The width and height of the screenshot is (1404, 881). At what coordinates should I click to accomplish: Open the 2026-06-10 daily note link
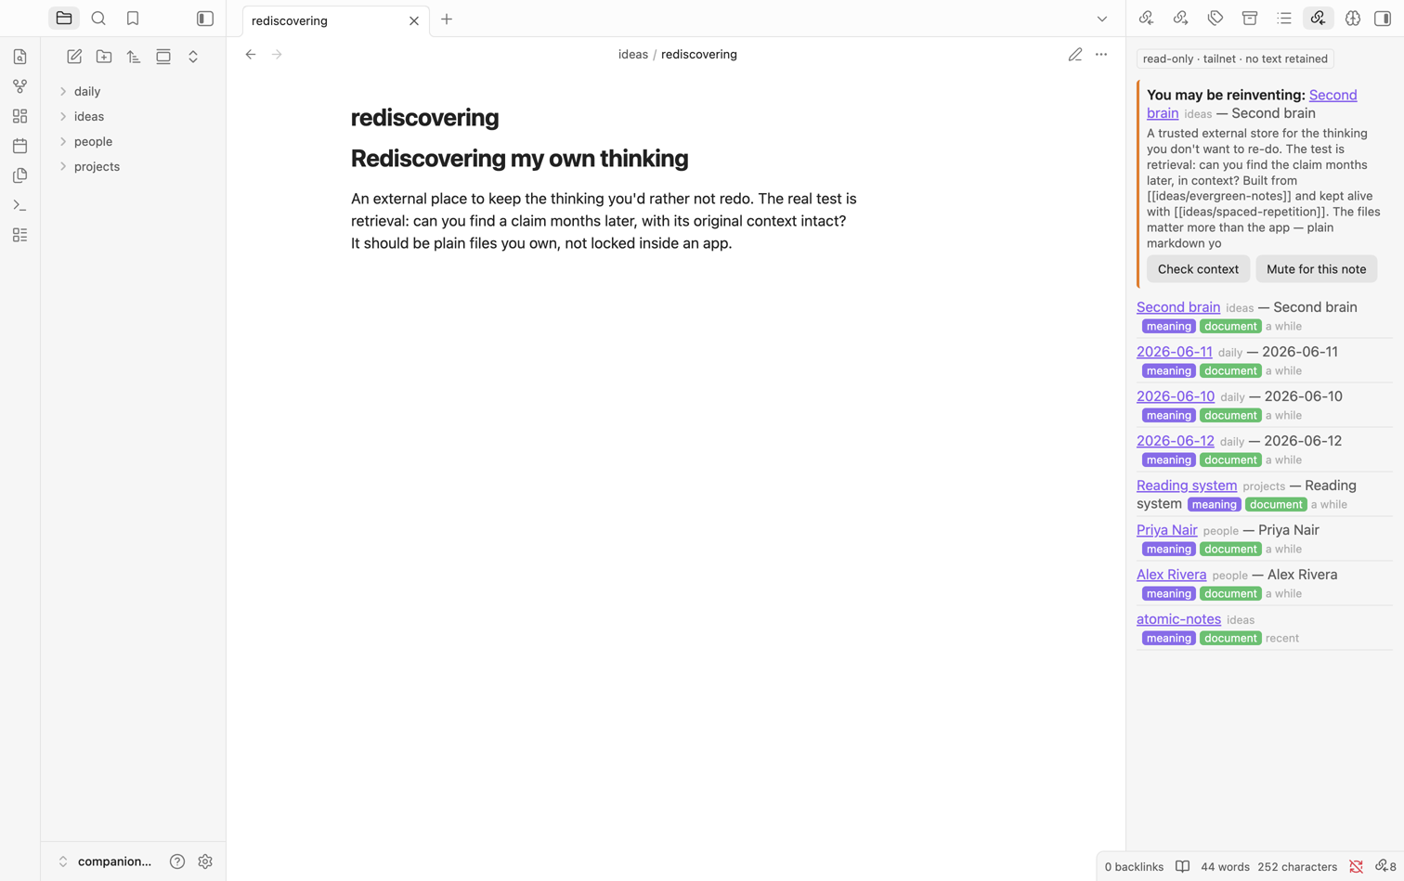tap(1176, 396)
